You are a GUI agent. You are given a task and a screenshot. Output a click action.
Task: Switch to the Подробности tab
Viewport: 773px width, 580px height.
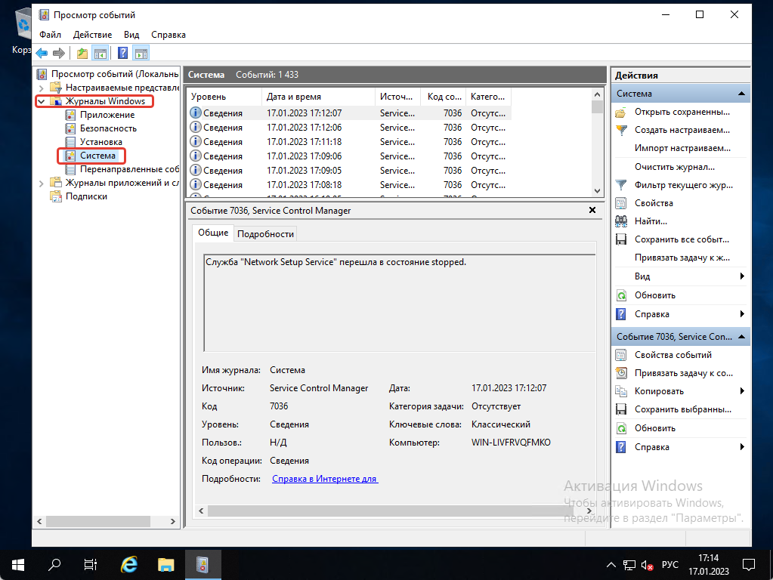pos(265,233)
